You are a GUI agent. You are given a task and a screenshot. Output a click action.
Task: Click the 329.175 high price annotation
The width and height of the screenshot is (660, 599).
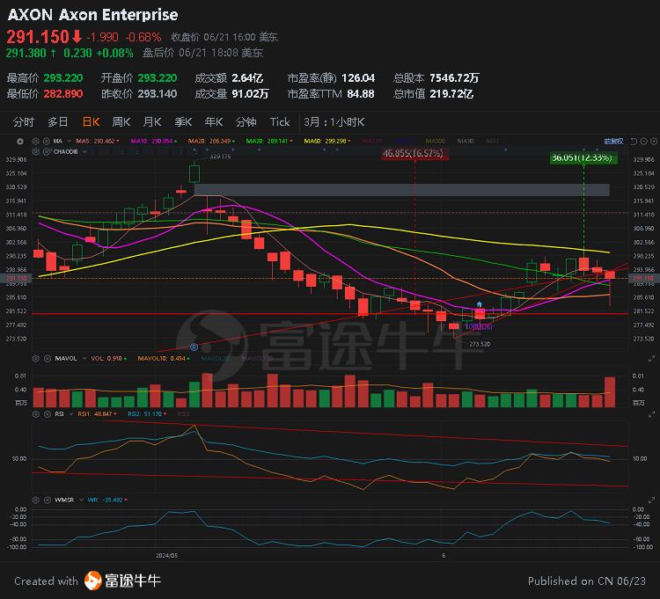click(x=220, y=157)
